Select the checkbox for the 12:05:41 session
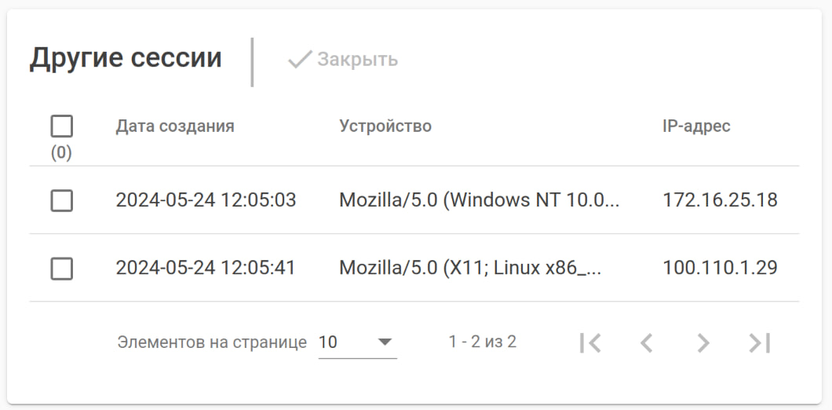Screen dimensions: 832x410 point(62,269)
